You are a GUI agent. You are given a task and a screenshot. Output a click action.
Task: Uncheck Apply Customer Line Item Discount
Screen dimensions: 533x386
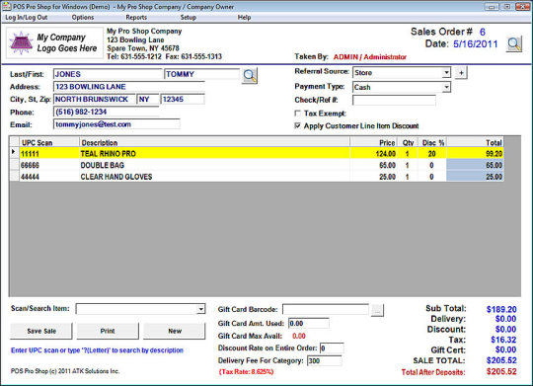click(297, 125)
